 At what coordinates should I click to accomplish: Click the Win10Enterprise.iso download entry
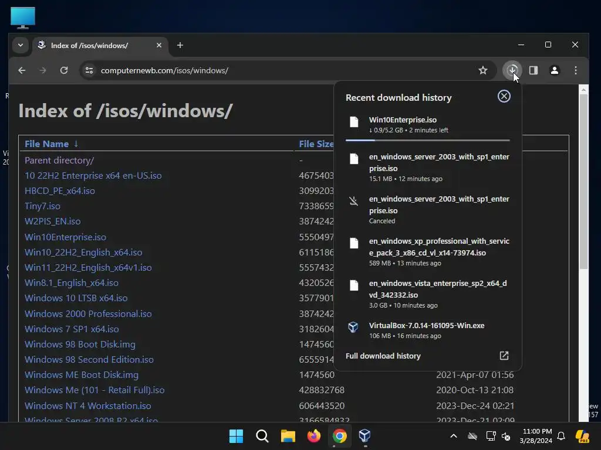[427, 125]
